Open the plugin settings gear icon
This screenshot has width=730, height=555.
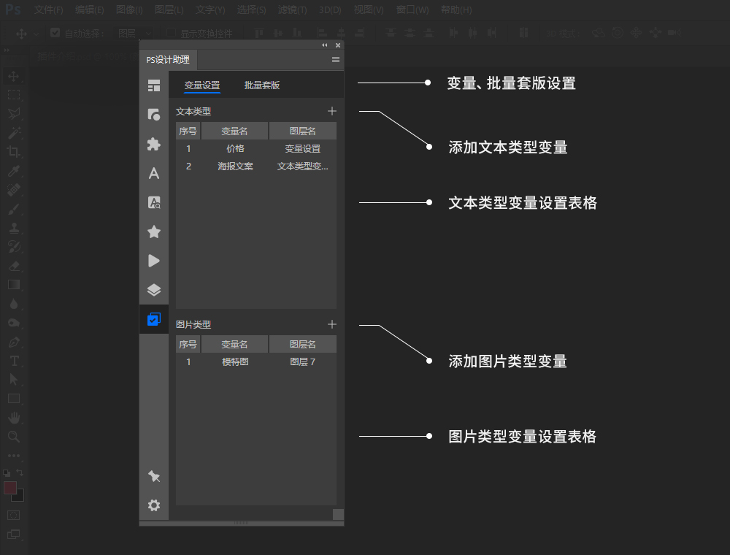pyautogui.click(x=153, y=505)
